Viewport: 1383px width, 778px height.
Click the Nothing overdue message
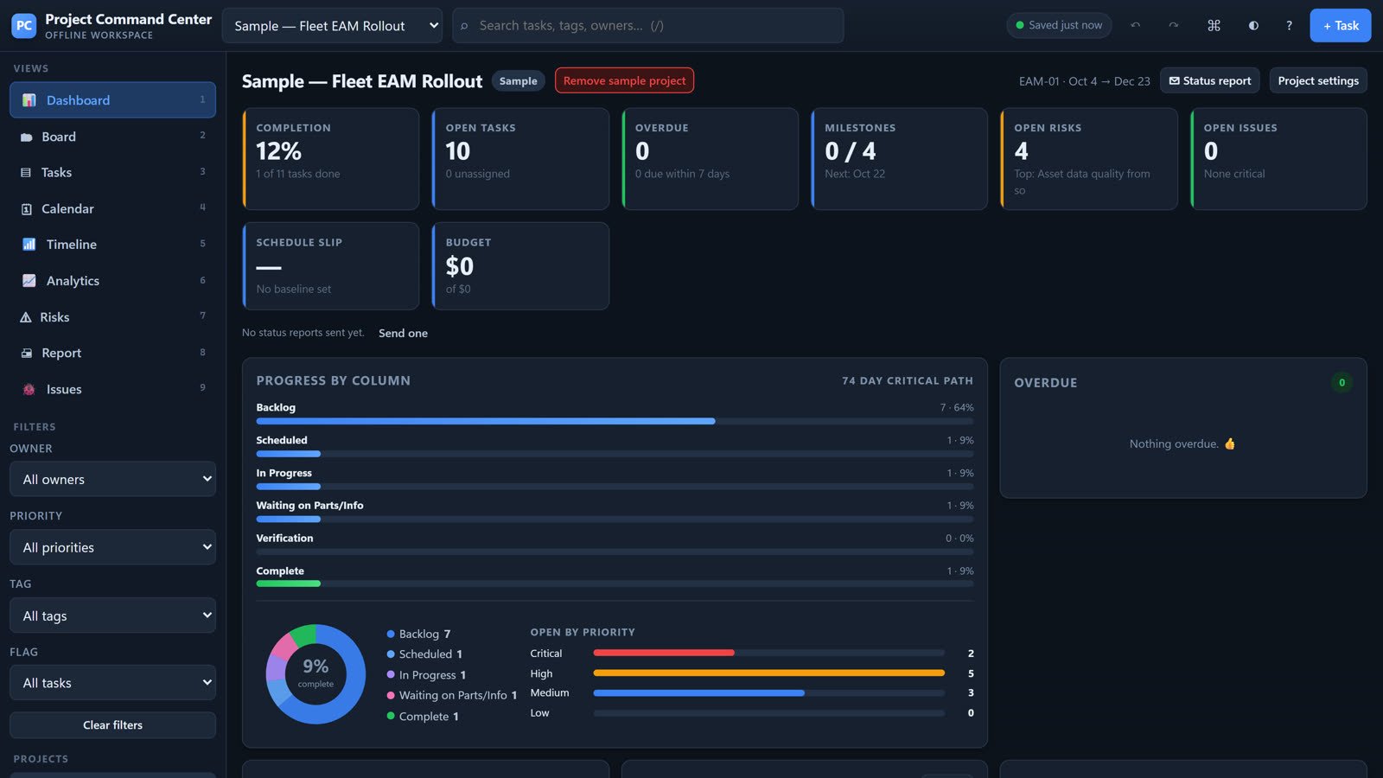1182,444
